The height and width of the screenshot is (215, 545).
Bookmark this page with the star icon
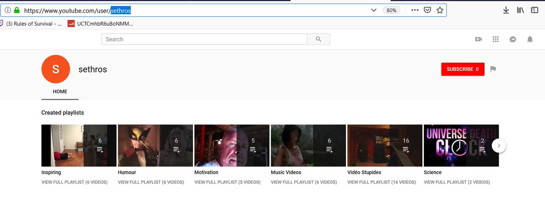pos(440,10)
